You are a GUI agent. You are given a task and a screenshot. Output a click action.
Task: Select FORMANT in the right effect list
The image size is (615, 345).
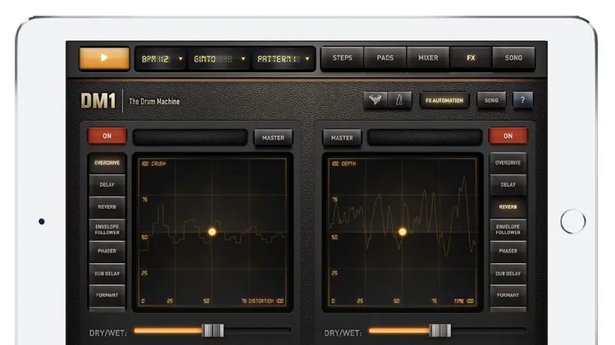tap(508, 295)
